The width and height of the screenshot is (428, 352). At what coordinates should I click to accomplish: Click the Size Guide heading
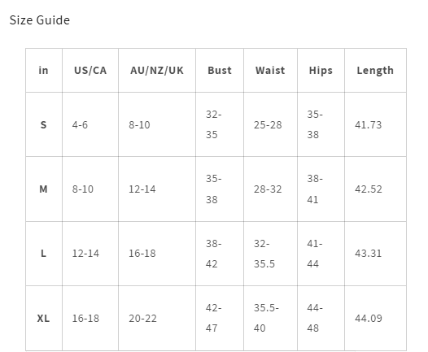coord(40,20)
